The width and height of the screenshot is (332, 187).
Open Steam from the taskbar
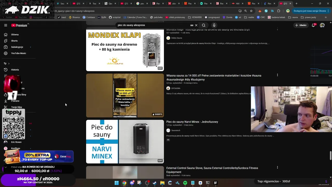(x=155, y=183)
